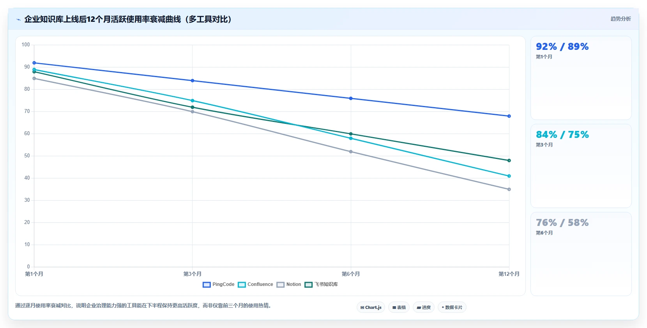Hide the Notion series via the legend
This screenshot has width=647, height=328.
pos(281,285)
